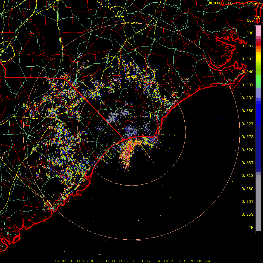Click the 0.520 value on the color scale
Image resolution: width=263 pixels, height=263 pixels.
(248, 150)
